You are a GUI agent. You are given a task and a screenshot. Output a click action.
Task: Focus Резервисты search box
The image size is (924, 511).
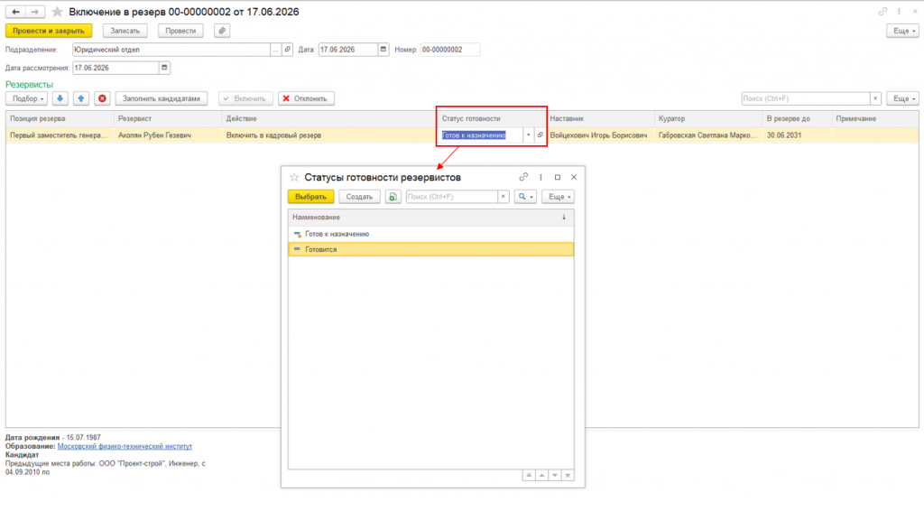click(x=806, y=98)
